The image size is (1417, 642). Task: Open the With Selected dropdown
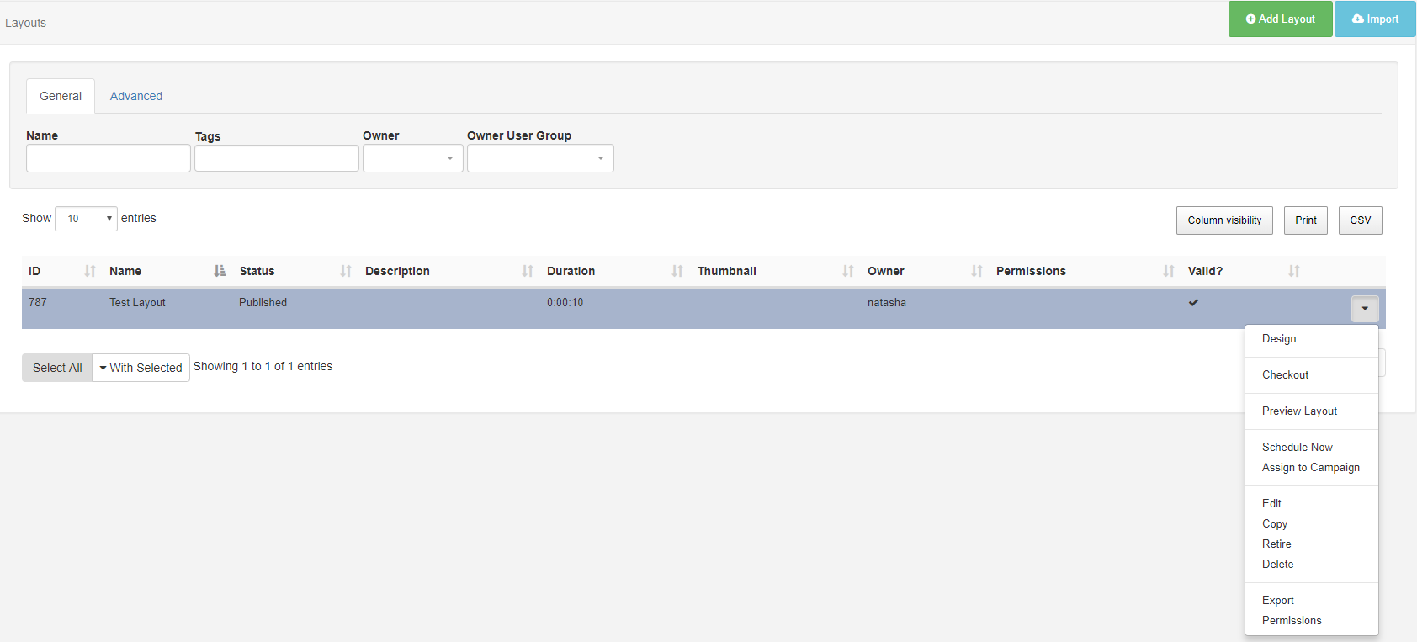(x=141, y=368)
